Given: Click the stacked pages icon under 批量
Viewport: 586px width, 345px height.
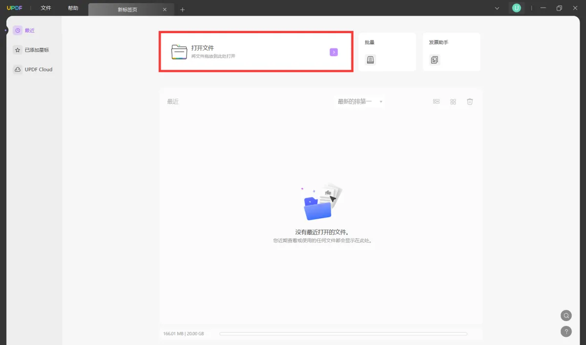Looking at the screenshot, I should (x=371, y=60).
